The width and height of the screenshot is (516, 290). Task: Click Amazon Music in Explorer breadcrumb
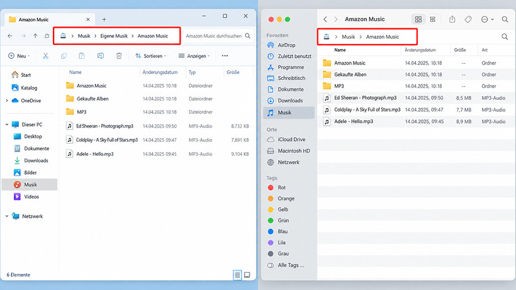pyautogui.click(x=153, y=36)
